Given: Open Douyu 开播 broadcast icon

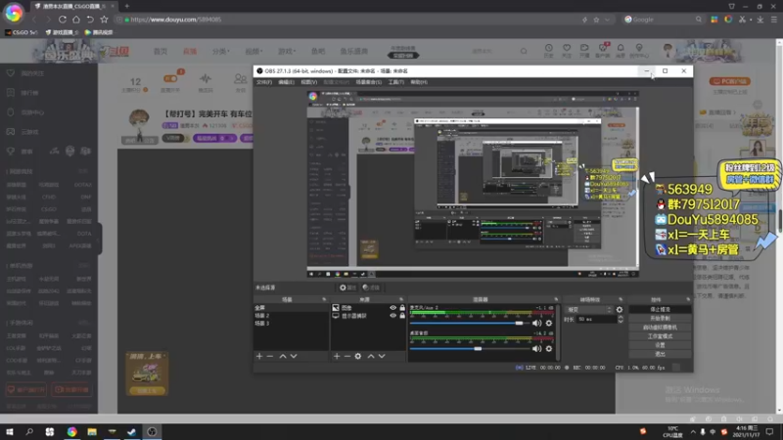Looking at the screenshot, I should [584, 51].
